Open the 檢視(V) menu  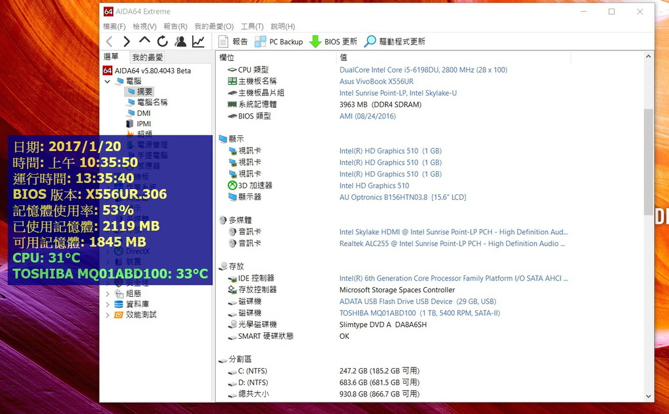[144, 27]
